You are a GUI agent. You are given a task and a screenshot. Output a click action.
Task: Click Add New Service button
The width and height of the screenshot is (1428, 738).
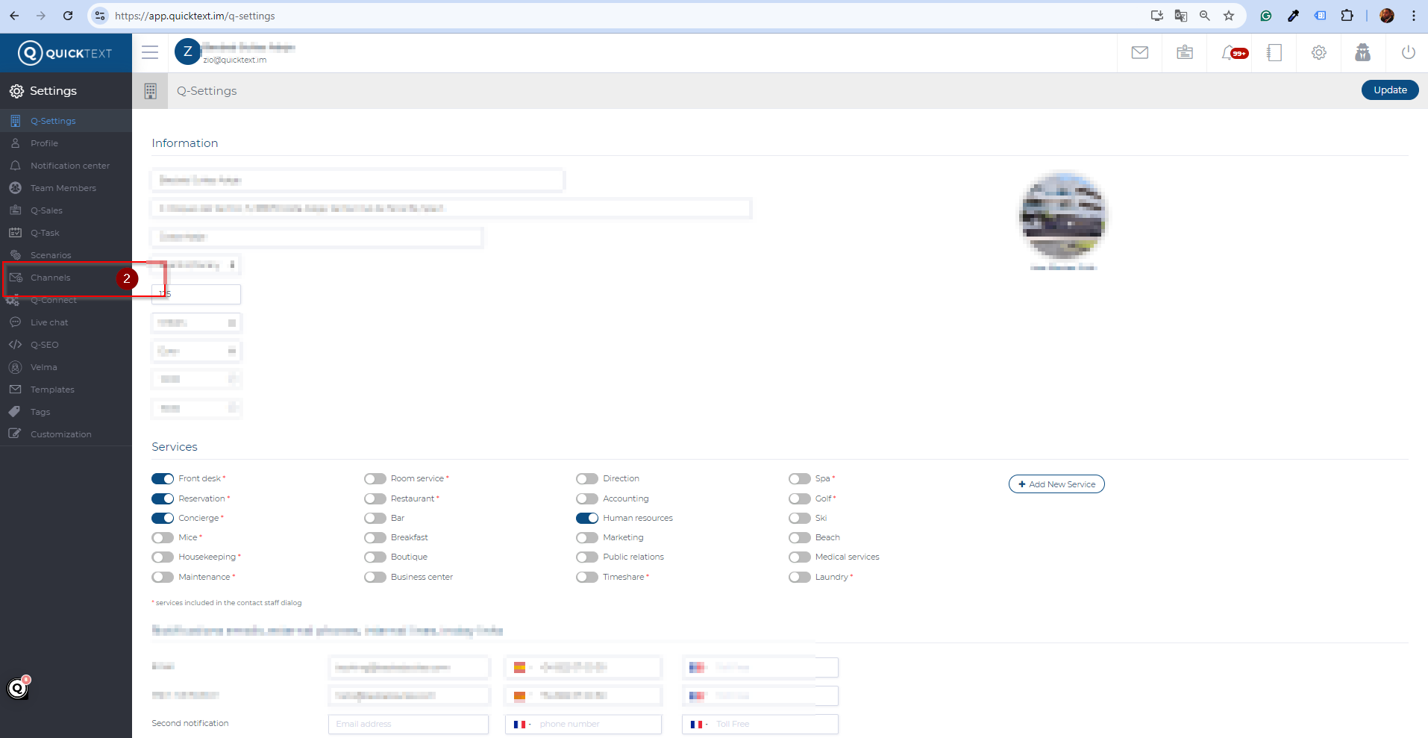pos(1056,484)
